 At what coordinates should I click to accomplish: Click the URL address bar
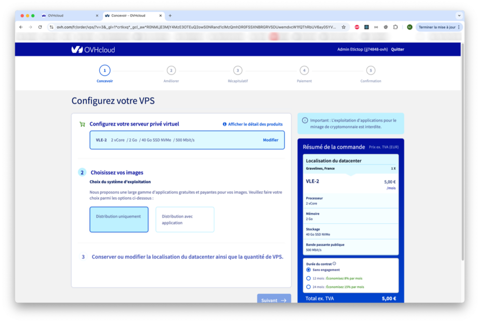tap(196, 27)
